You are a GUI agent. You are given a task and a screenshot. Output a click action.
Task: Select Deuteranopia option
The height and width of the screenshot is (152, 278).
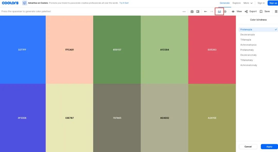[x=258, y=35]
